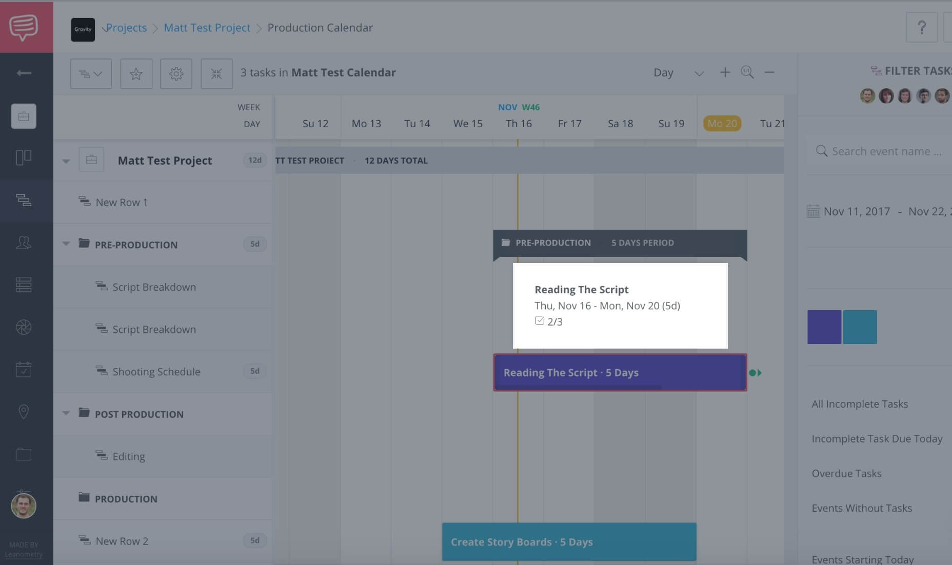The image size is (952, 565).
Task: Open calendar settings with the gear icon
Action: click(176, 73)
